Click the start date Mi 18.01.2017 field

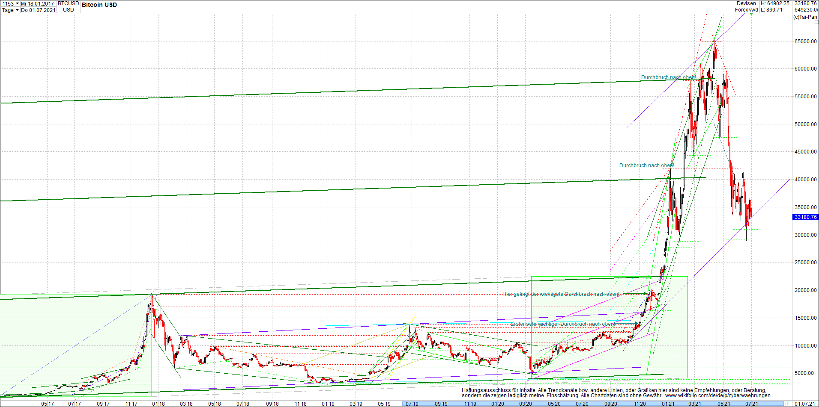pos(38,3)
